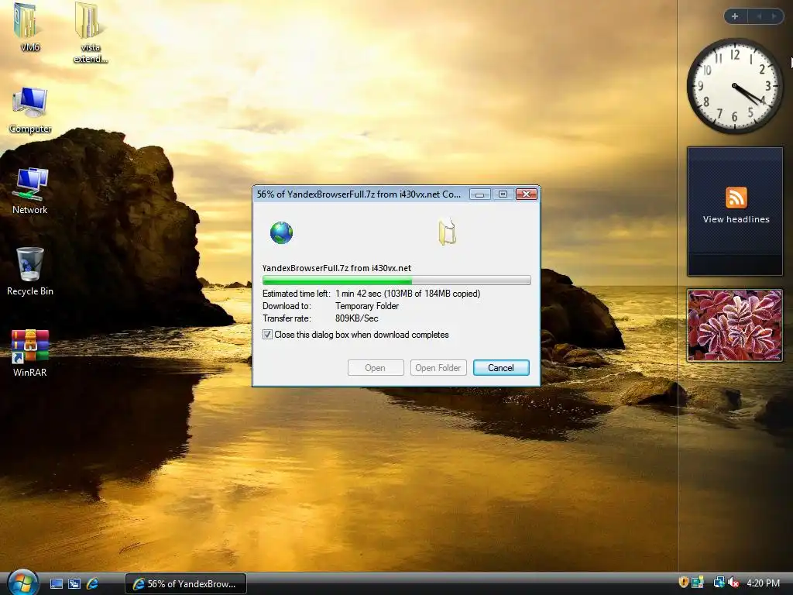Click the 4:20 PM taskbar clock

point(763,583)
